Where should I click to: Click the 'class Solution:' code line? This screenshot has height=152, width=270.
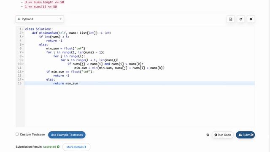point(38,29)
